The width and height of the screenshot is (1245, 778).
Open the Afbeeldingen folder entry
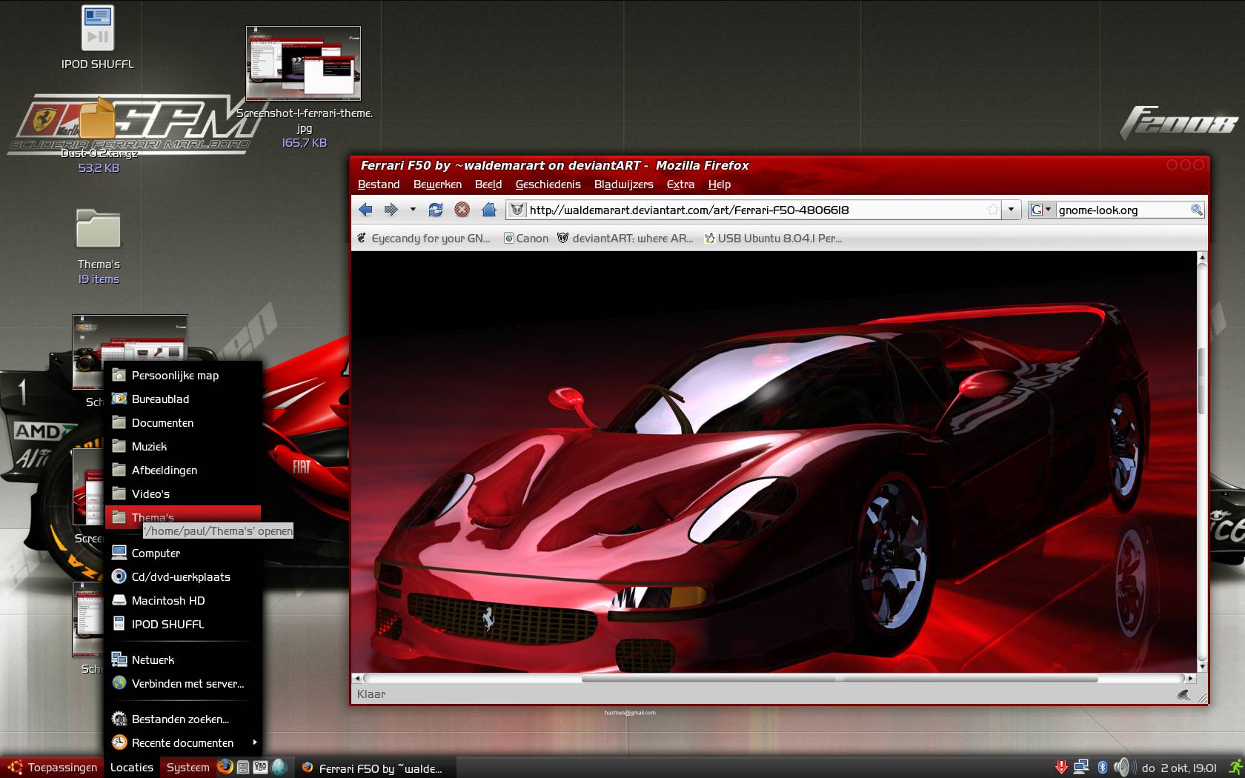click(183, 471)
